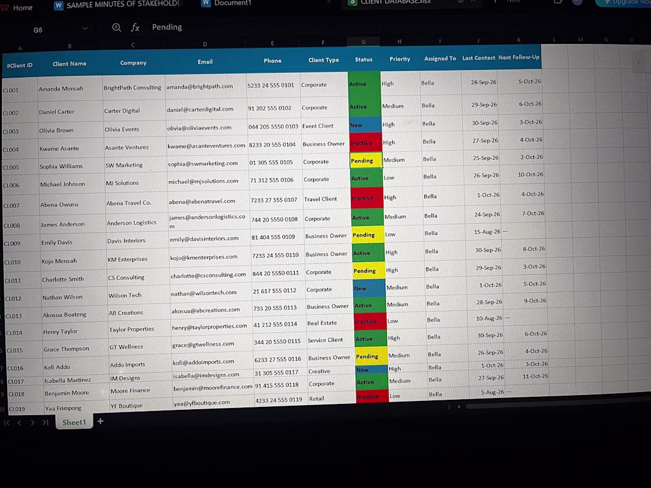Click the #Client ID header cell
The width and height of the screenshot is (651, 488).
[x=20, y=65]
